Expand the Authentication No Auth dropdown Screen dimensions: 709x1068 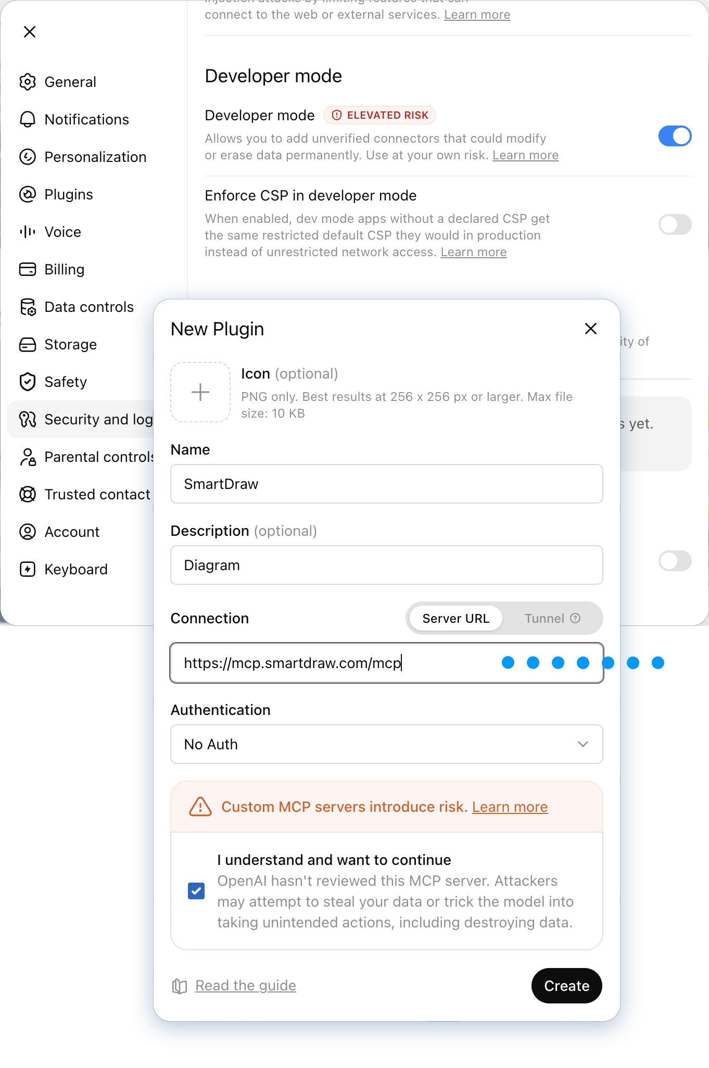[387, 744]
